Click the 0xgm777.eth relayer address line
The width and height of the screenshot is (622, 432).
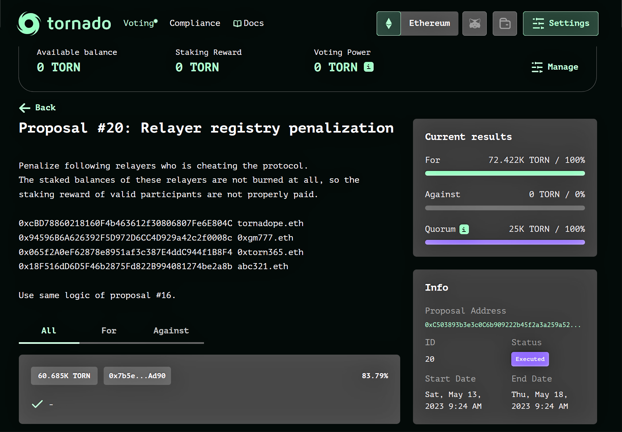[156, 238]
